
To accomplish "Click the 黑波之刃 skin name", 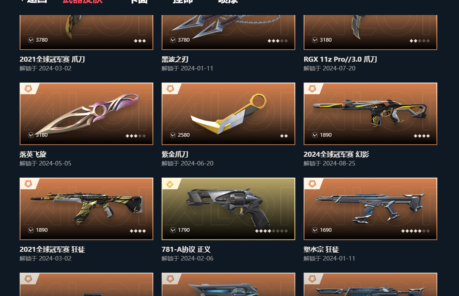I will point(175,59).
